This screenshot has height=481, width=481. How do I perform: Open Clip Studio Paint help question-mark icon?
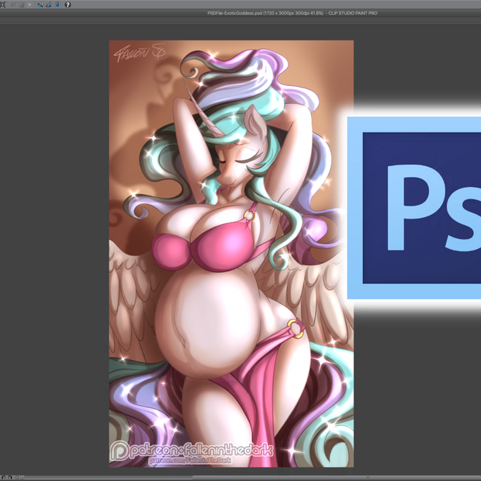coord(67,5)
